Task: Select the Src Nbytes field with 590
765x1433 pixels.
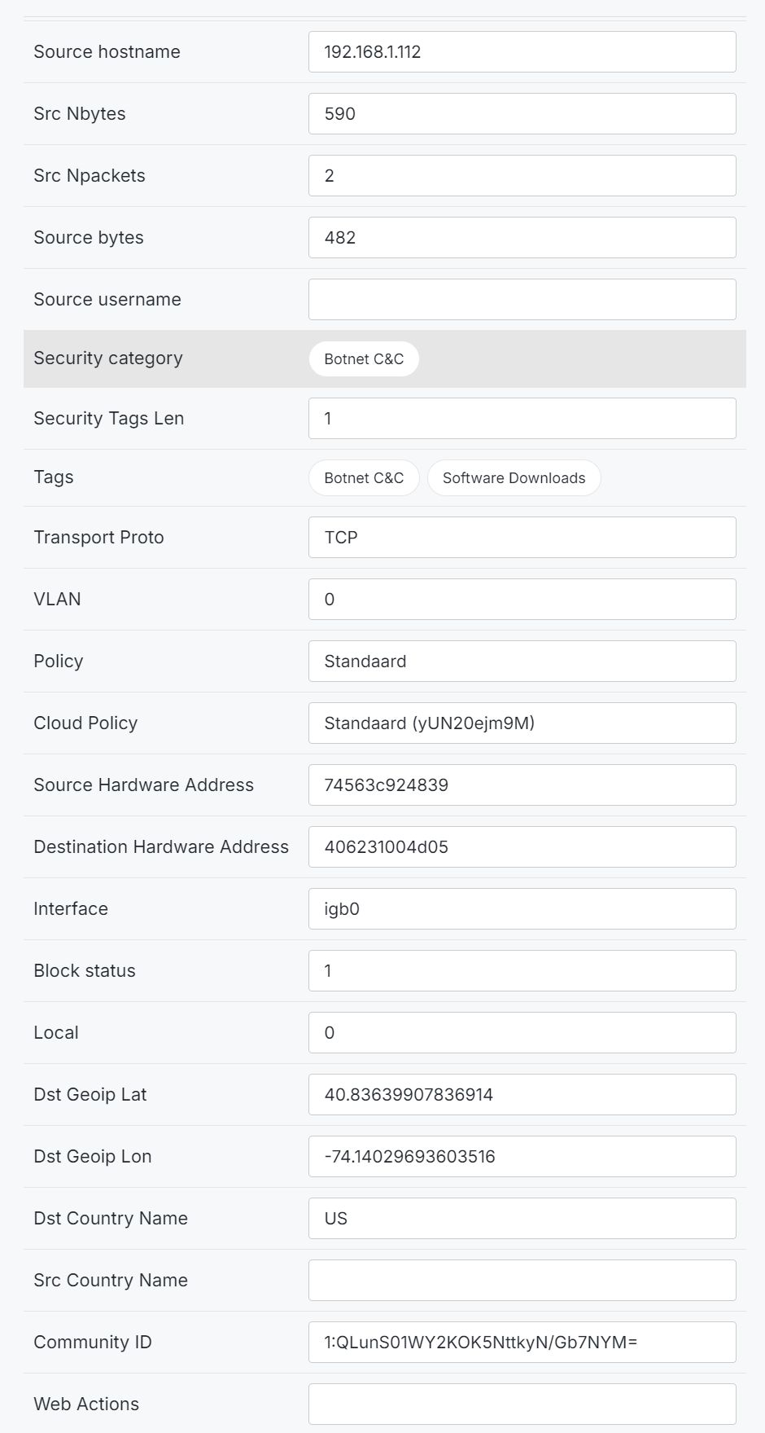Action: pyautogui.click(x=522, y=114)
